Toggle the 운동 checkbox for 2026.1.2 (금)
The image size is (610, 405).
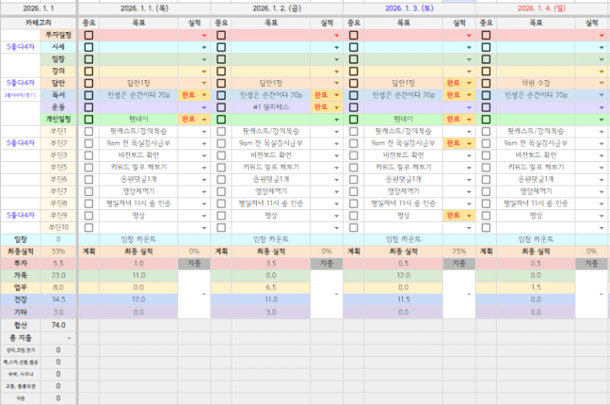pyautogui.click(x=221, y=107)
